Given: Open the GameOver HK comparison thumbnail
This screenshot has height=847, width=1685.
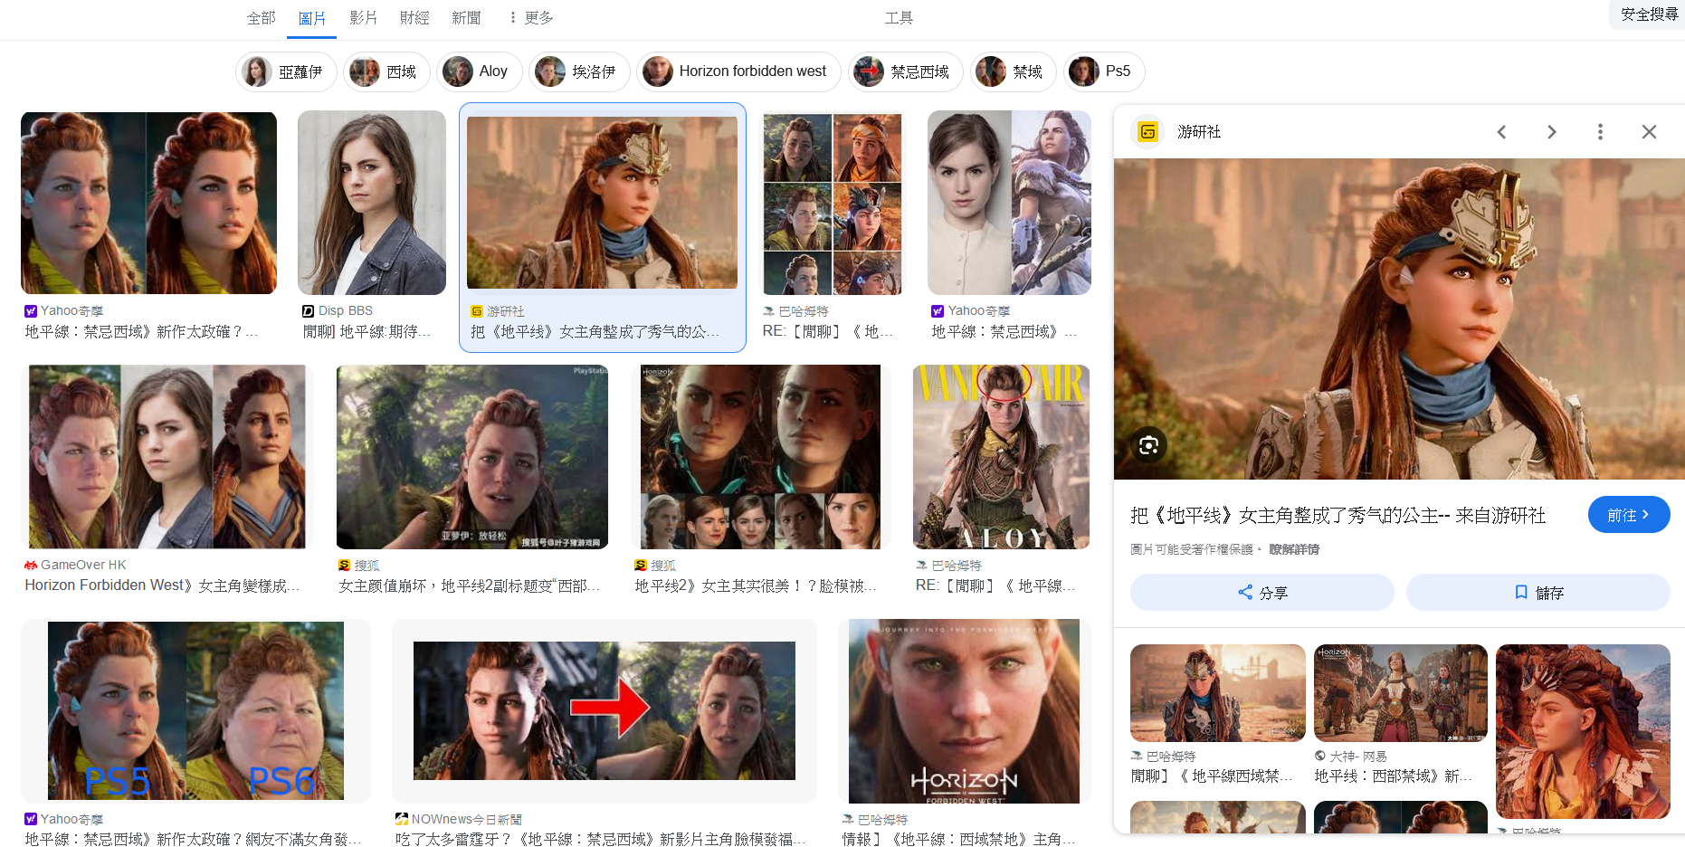Looking at the screenshot, I should point(167,457).
